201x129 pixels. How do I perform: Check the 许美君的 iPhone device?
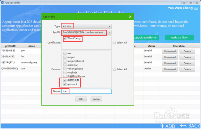click(65, 77)
